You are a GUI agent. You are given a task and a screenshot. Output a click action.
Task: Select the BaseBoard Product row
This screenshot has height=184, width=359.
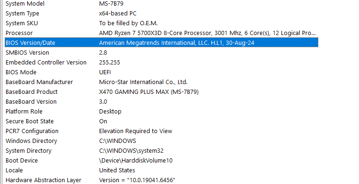pos(161,92)
